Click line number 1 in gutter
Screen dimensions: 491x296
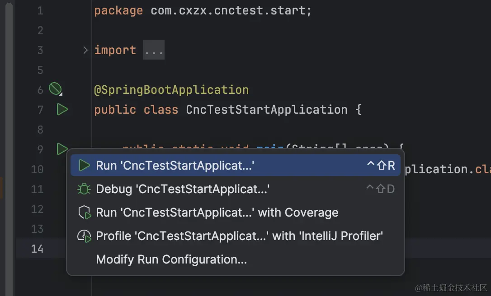click(40, 10)
